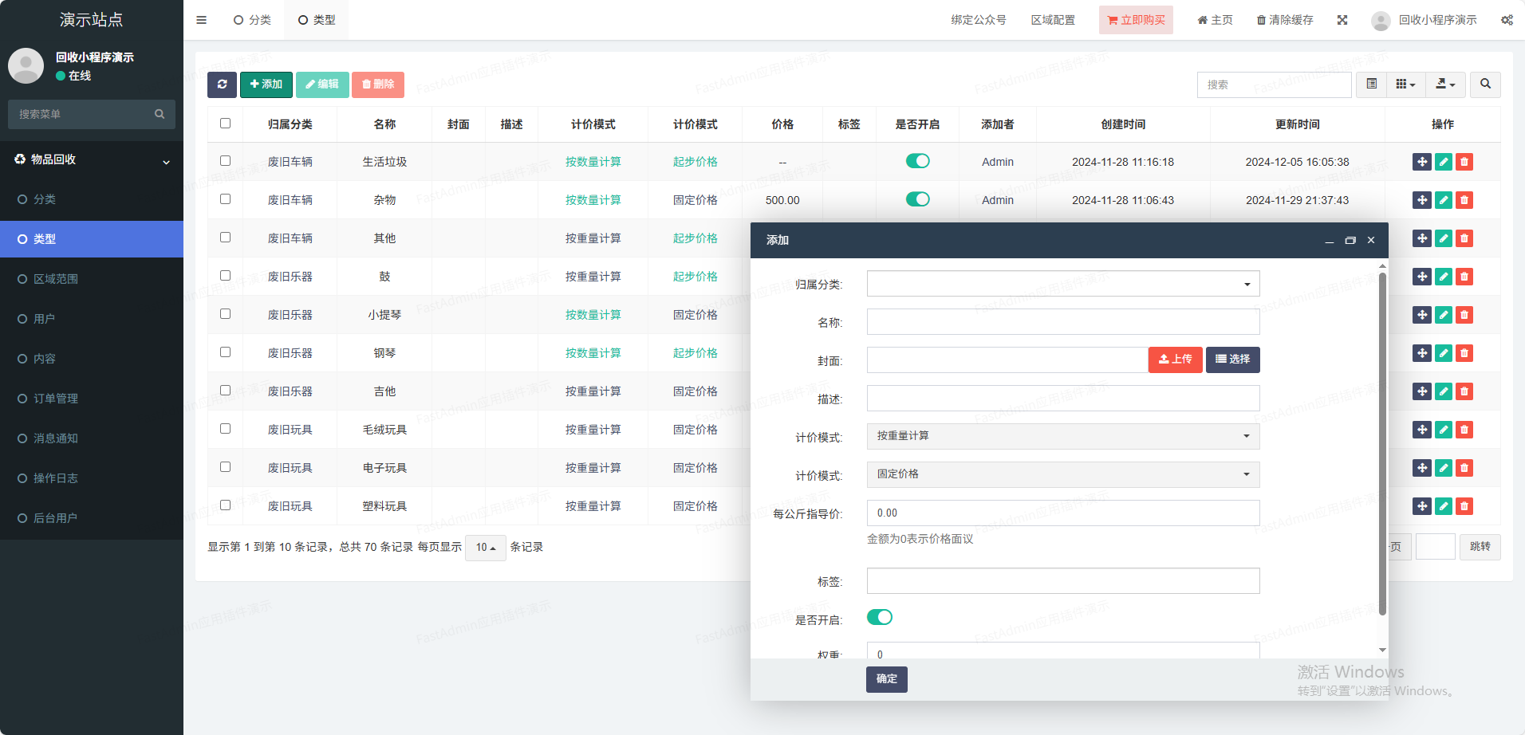Click the green edit icon for 杂物 row
Screen dimensions: 1525x735
pyautogui.click(x=1443, y=200)
